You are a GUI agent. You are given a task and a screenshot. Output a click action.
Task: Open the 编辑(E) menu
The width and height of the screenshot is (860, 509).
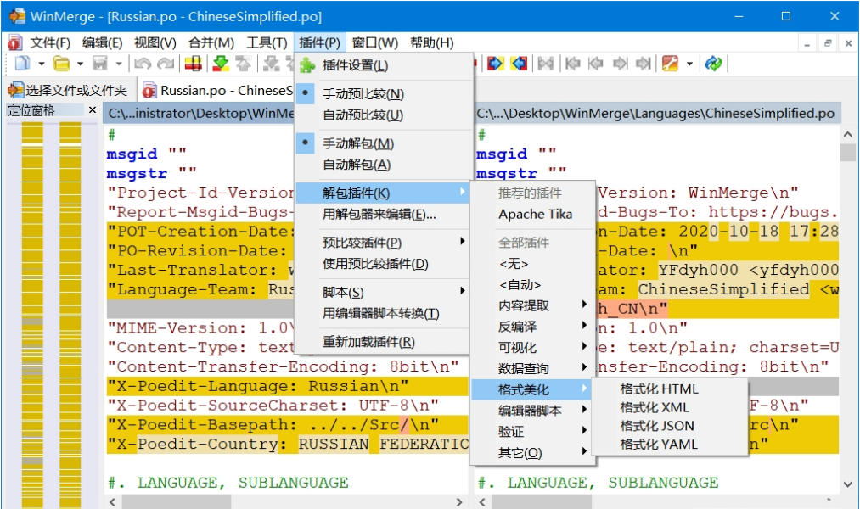click(x=102, y=42)
